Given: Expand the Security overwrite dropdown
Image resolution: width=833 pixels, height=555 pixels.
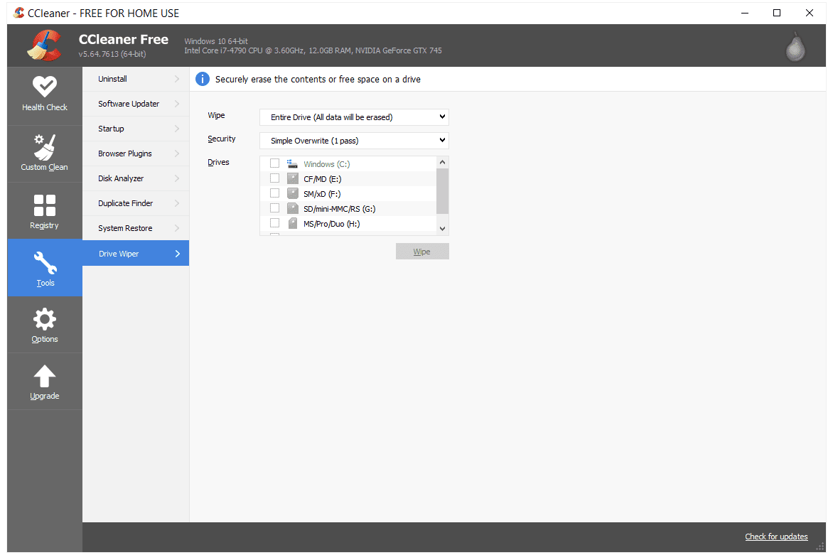Looking at the screenshot, I should [354, 141].
